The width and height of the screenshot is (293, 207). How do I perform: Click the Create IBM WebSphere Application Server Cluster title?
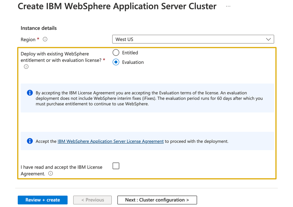(117, 6)
